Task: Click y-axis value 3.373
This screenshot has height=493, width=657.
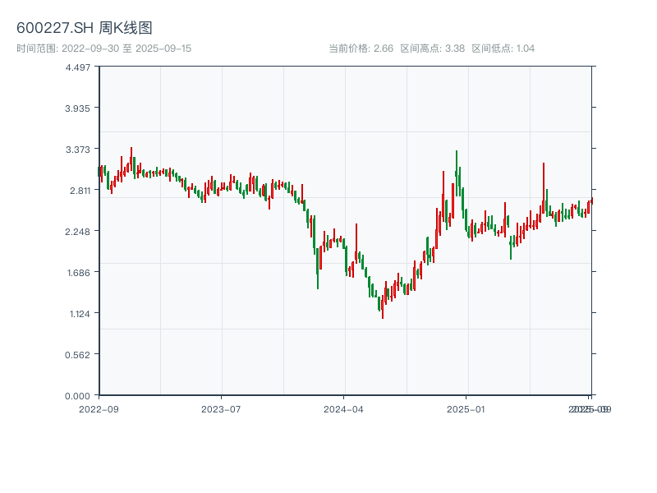Action: point(77,150)
